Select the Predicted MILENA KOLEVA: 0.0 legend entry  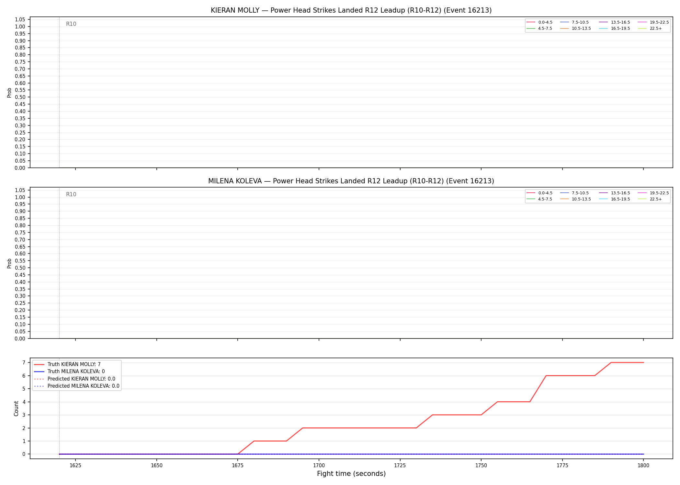(x=76, y=386)
